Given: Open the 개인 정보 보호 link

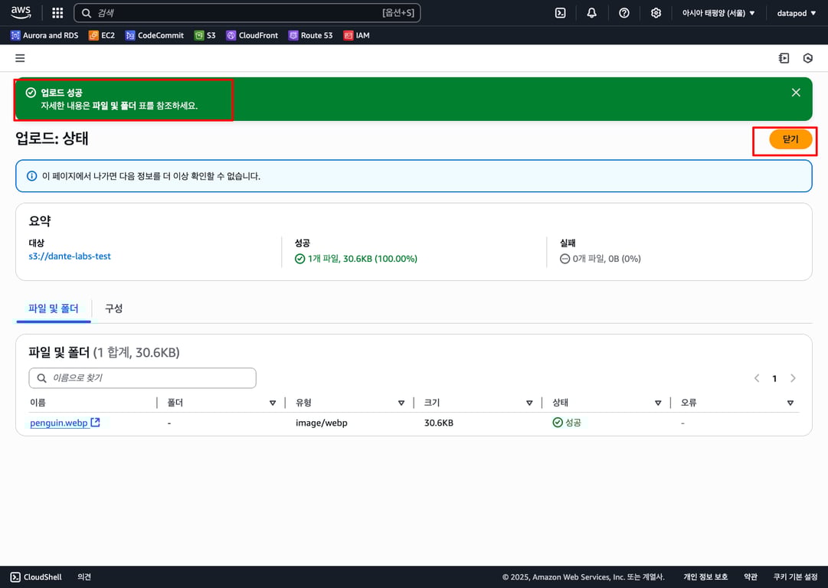Looking at the screenshot, I should (705, 577).
